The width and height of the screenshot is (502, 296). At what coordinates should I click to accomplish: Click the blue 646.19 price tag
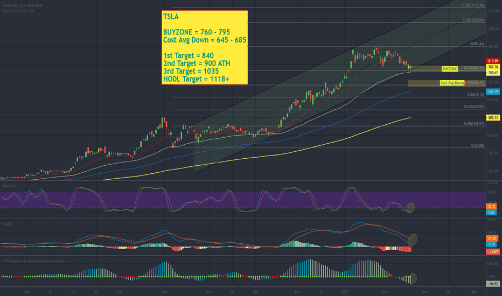[x=493, y=92]
